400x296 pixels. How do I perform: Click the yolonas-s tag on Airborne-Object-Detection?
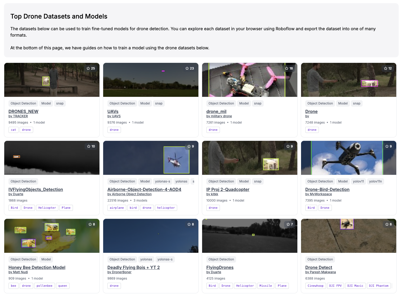(163, 181)
